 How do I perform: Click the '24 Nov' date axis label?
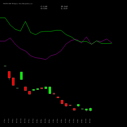pos(21,121)
